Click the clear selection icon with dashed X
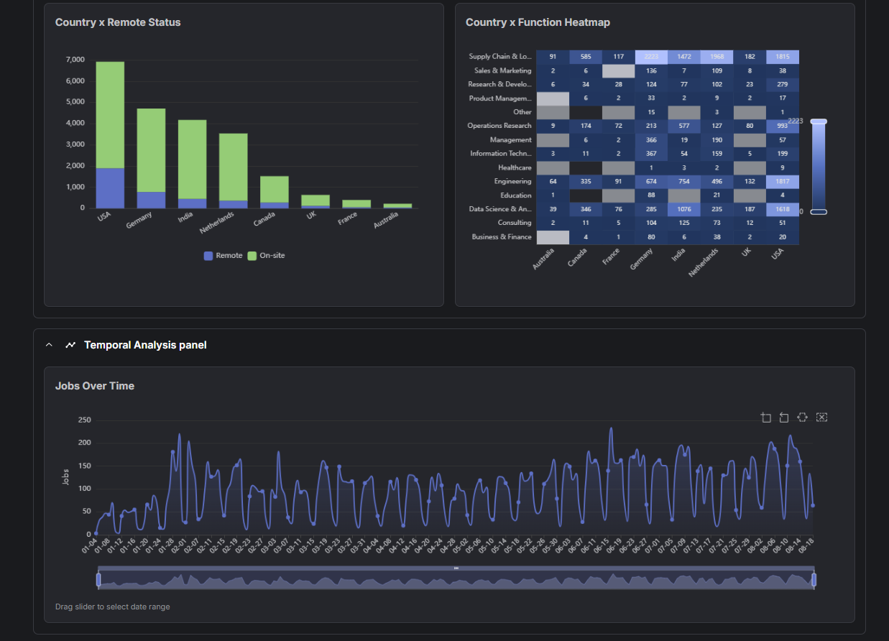 [822, 418]
